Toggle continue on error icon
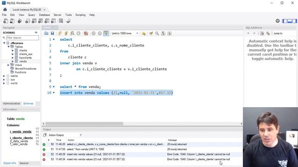Screen dimensions: 298x167 point(86,33)
